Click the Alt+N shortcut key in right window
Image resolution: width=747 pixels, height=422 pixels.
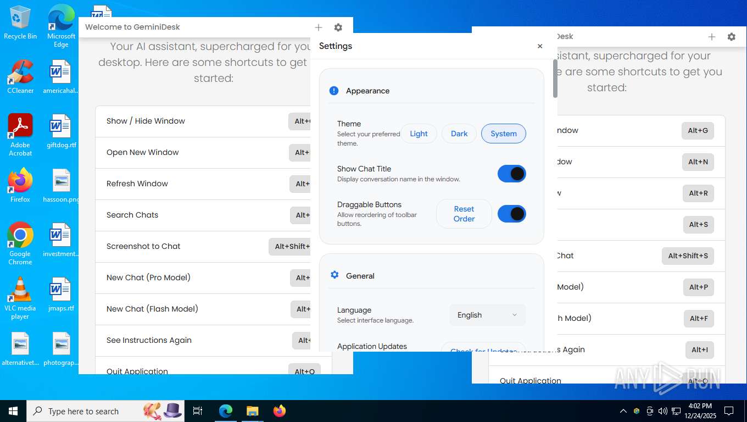pyautogui.click(x=698, y=162)
